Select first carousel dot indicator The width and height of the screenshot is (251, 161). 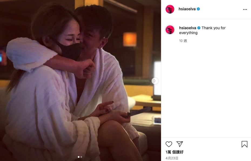tap(78, 157)
